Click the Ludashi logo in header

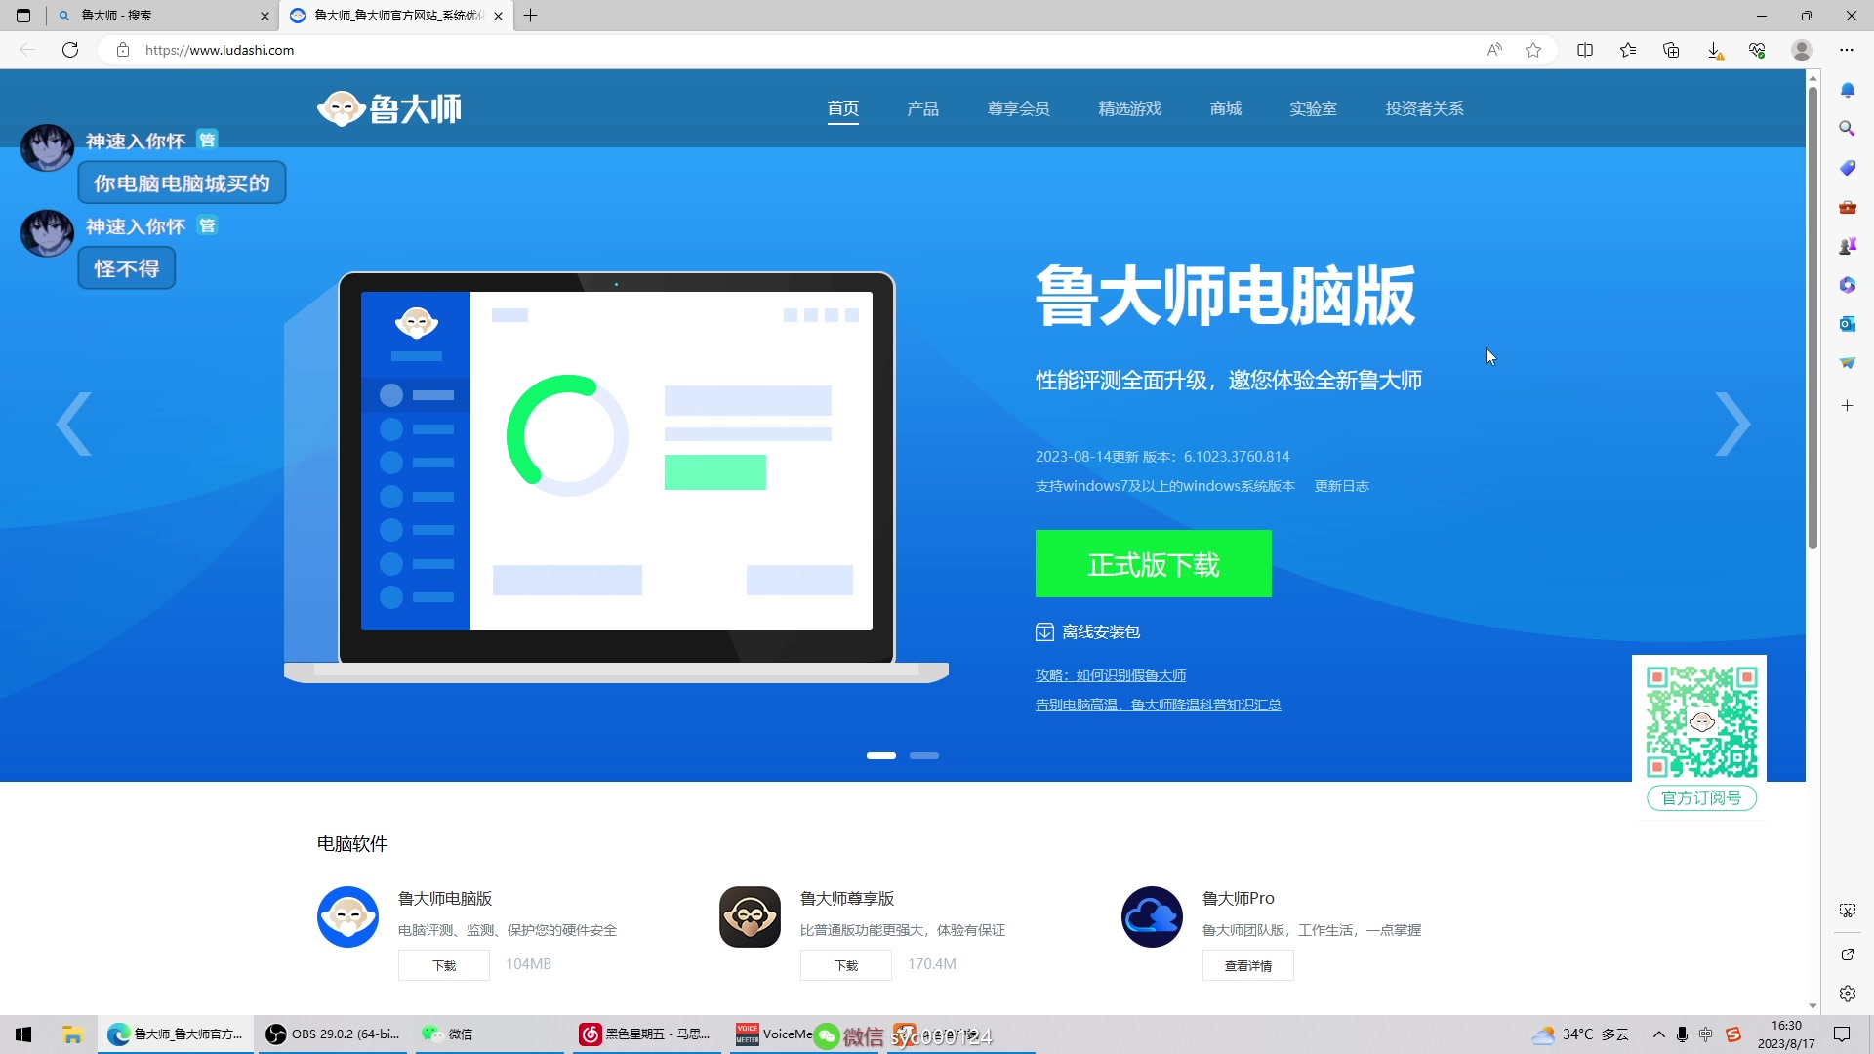(389, 108)
